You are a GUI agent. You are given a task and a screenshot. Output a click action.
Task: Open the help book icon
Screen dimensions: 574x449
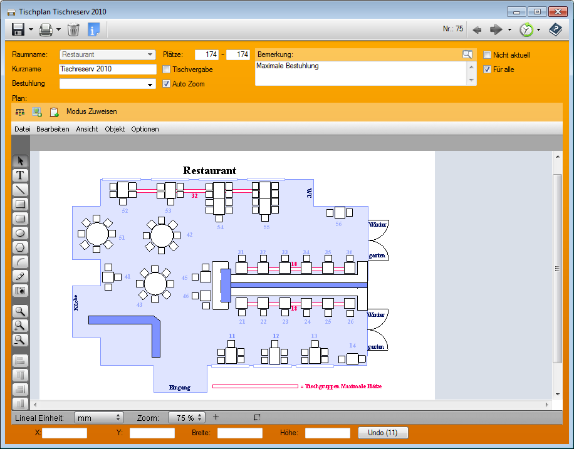coord(555,29)
